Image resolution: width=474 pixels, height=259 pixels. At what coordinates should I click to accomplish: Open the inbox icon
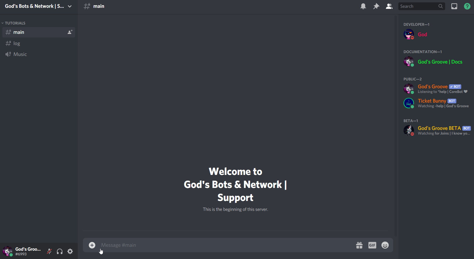coord(454,6)
